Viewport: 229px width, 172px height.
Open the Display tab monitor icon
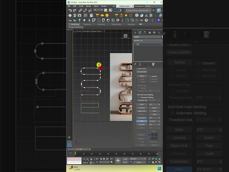[x=154, y=33]
